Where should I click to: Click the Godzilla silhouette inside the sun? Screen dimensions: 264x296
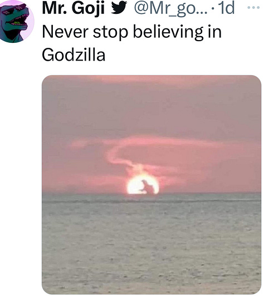pos(149,186)
